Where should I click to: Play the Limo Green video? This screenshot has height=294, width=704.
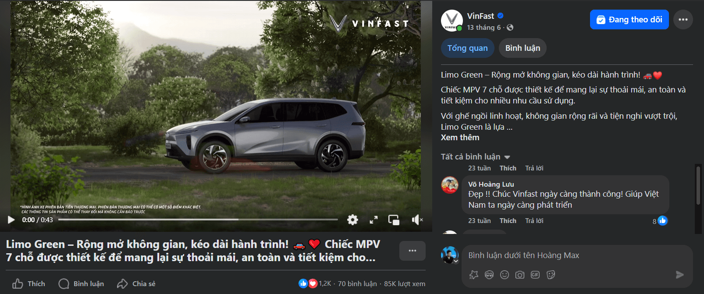(x=11, y=220)
